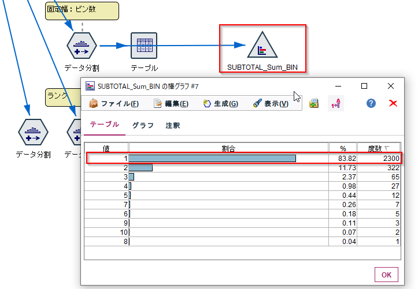Click the value cell 8 in the last row
This screenshot has height=289, width=418.
(106, 241)
